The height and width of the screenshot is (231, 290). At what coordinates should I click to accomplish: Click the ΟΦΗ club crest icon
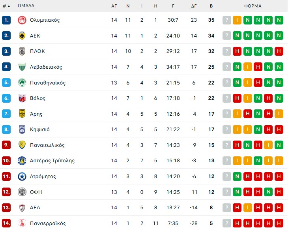tap(22, 192)
